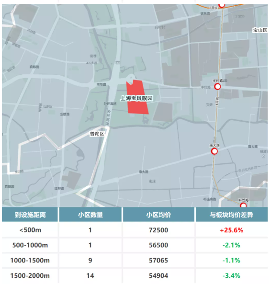The height and width of the screenshot is (285, 270).
Task: Click the 到设施距离 column header
Action: 30,215
